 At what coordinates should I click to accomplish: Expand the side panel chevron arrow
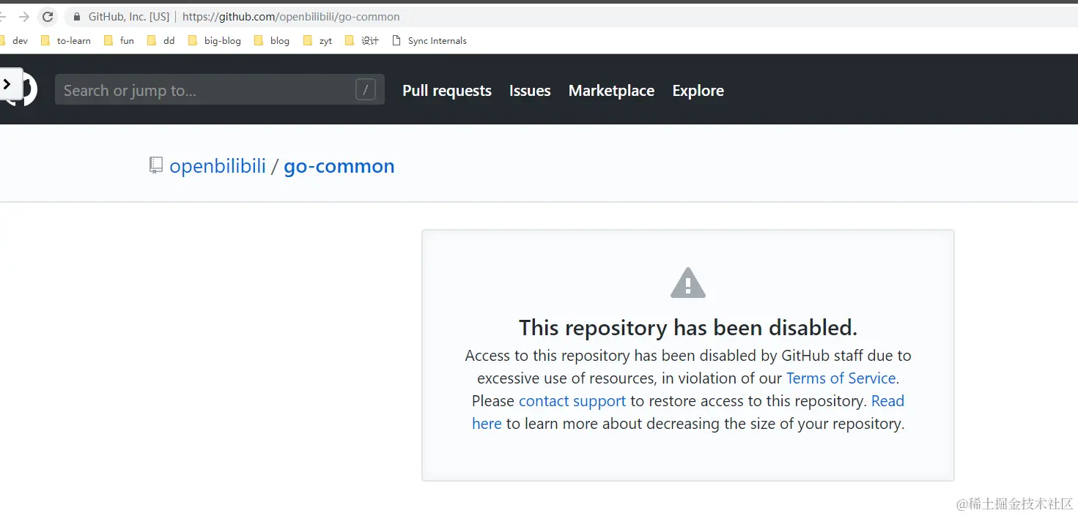pyautogui.click(x=8, y=84)
